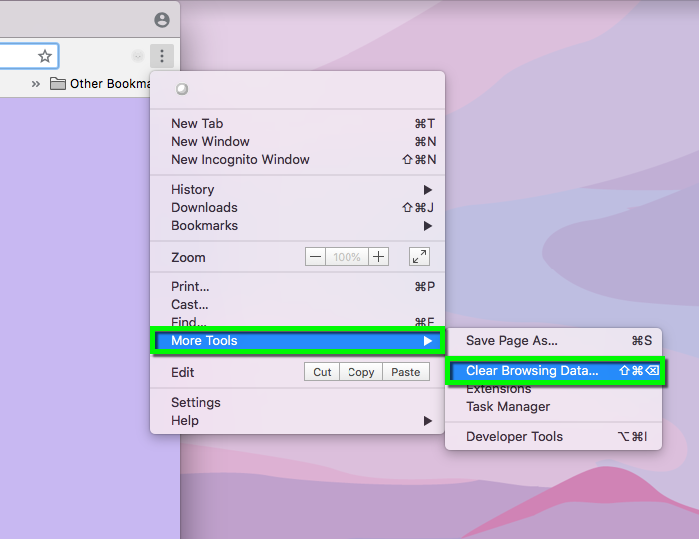Click the profile avatar icon
The image size is (699, 539).
[162, 20]
